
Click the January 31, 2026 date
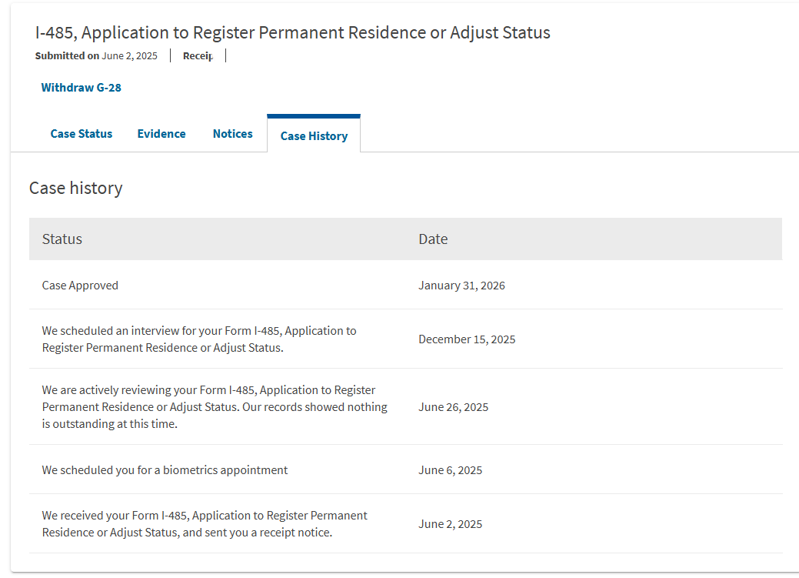pyautogui.click(x=461, y=286)
